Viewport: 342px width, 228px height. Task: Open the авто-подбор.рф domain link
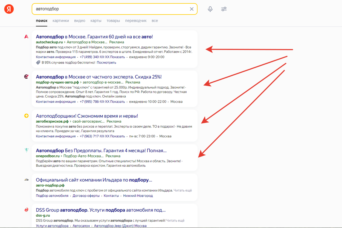click(x=50, y=185)
